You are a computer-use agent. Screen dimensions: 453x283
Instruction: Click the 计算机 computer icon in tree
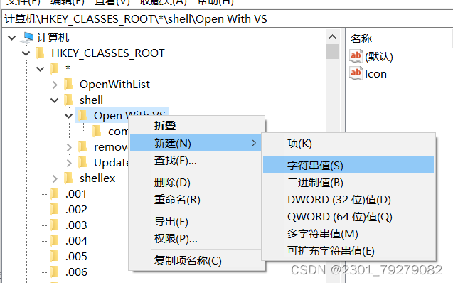click(x=27, y=38)
